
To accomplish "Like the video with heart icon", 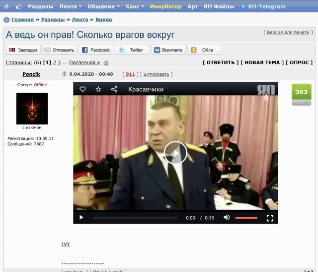I will [82, 89].
